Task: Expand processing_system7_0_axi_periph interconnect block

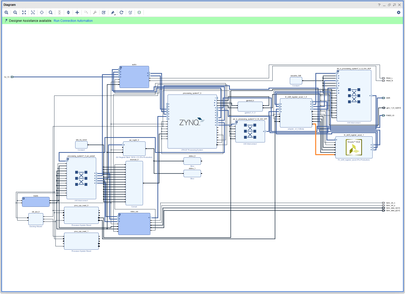Action: coord(68,159)
